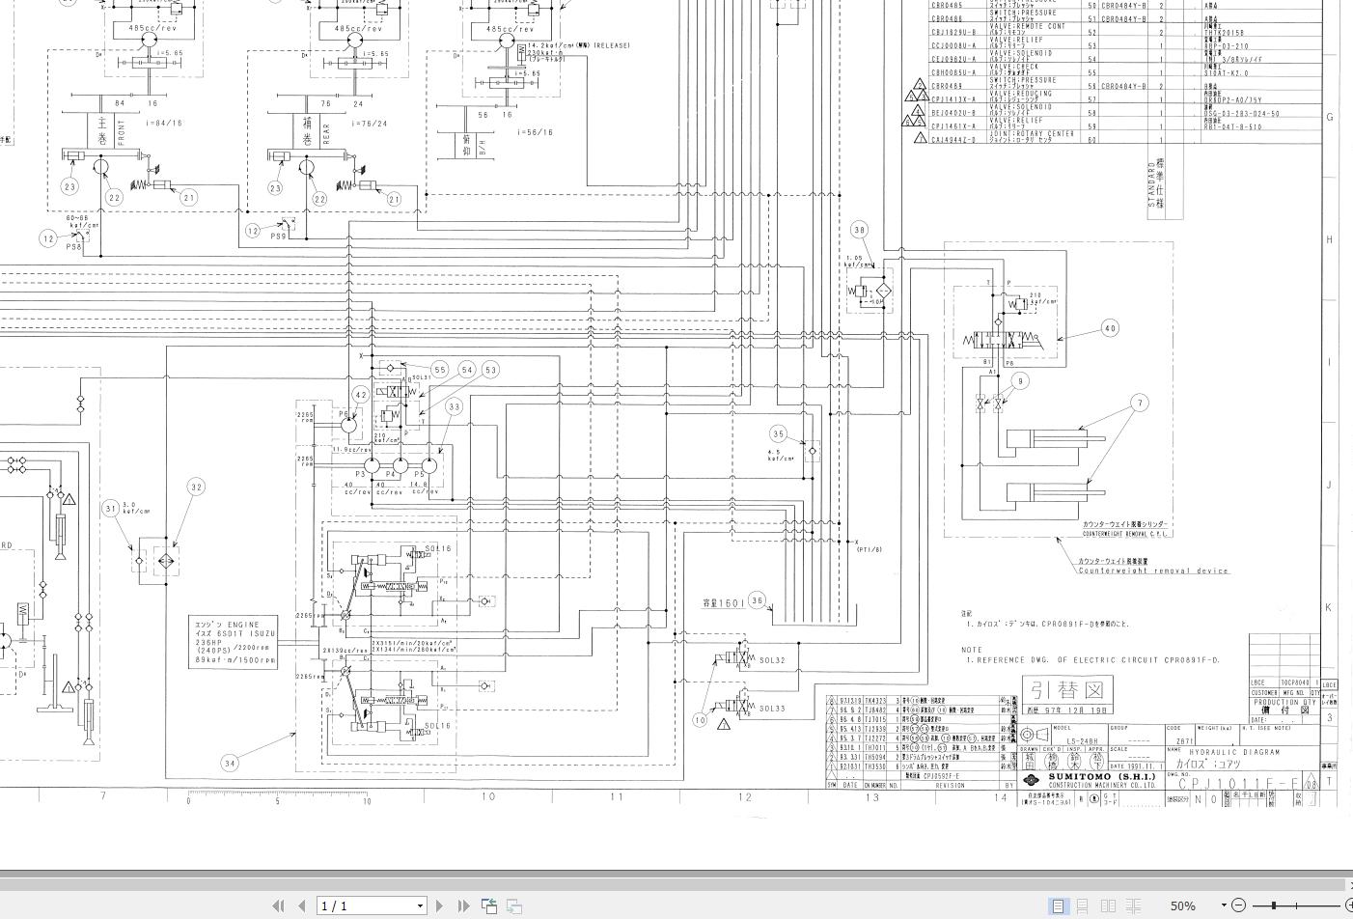Click the zoom out minus button
This screenshot has width=1353, height=919.
pyautogui.click(x=1239, y=905)
